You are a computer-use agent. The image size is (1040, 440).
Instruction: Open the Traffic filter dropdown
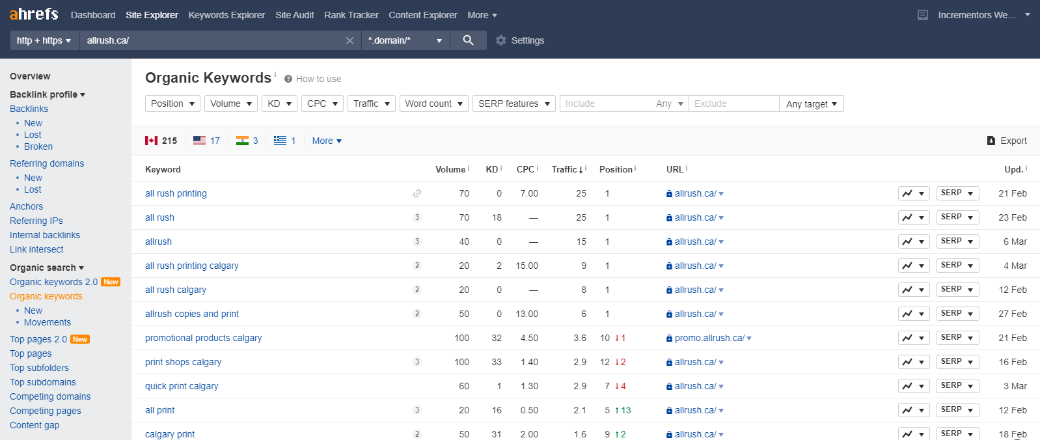tap(372, 103)
